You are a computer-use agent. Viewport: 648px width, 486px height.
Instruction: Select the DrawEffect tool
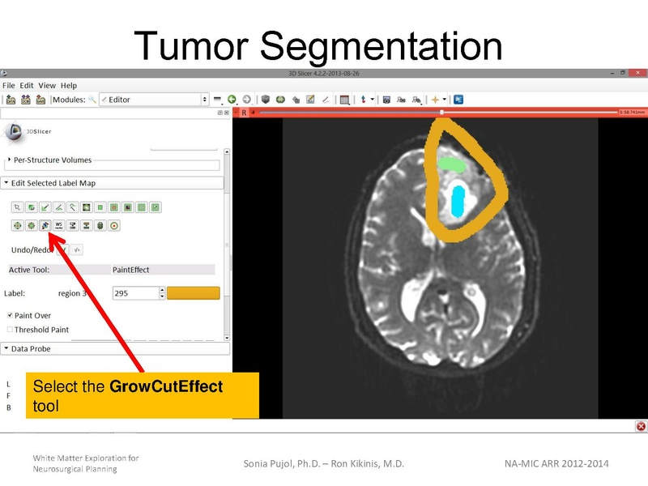[x=46, y=207]
